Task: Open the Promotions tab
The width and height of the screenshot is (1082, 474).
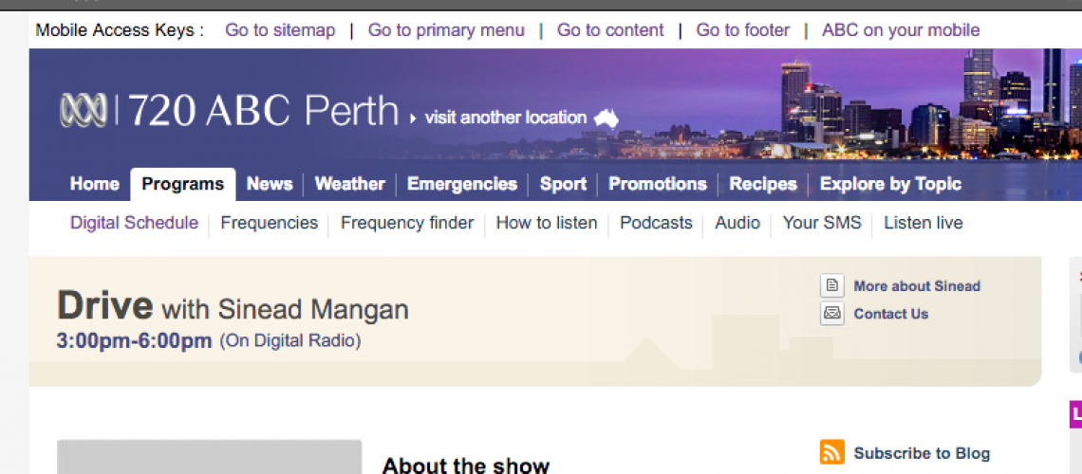Action: [658, 184]
